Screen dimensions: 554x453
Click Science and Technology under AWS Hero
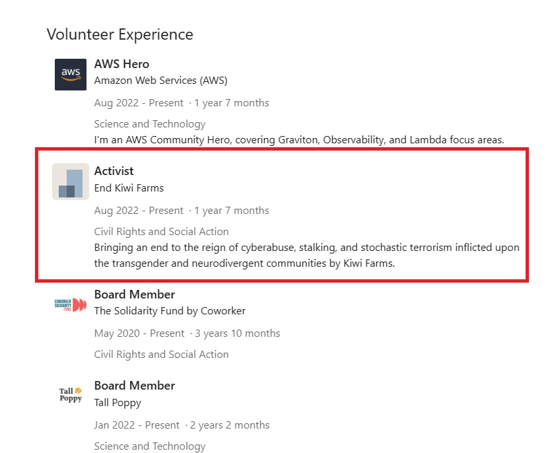coord(150,124)
